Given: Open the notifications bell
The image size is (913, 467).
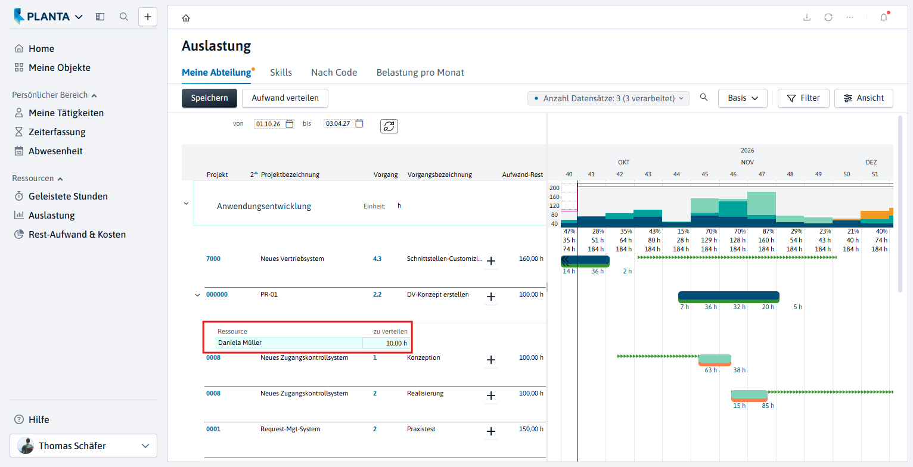Looking at the screenshot, I should tap(884, 17).
